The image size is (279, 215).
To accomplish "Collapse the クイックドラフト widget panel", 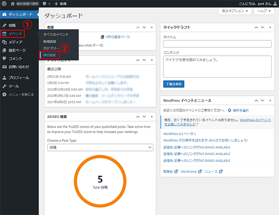I will tap(270, 27).
